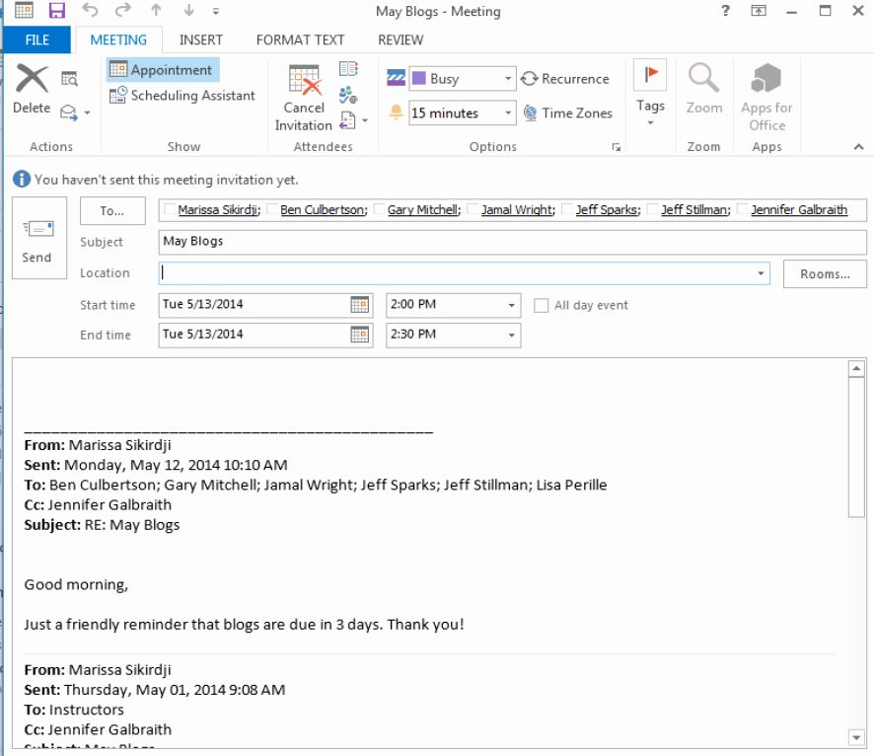Toggle checkbox before Jeff Stillman
The image size is (874, 756).
(652, 209)
